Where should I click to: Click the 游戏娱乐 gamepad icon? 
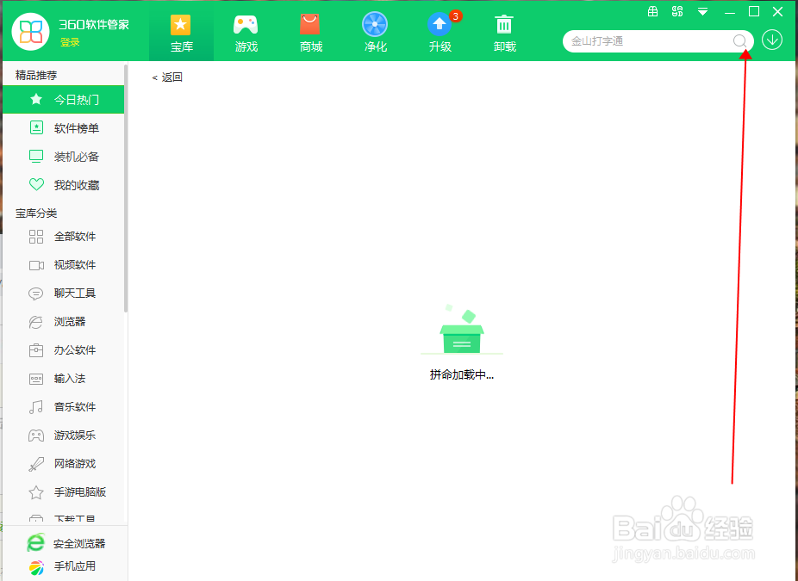pos(36,436)
